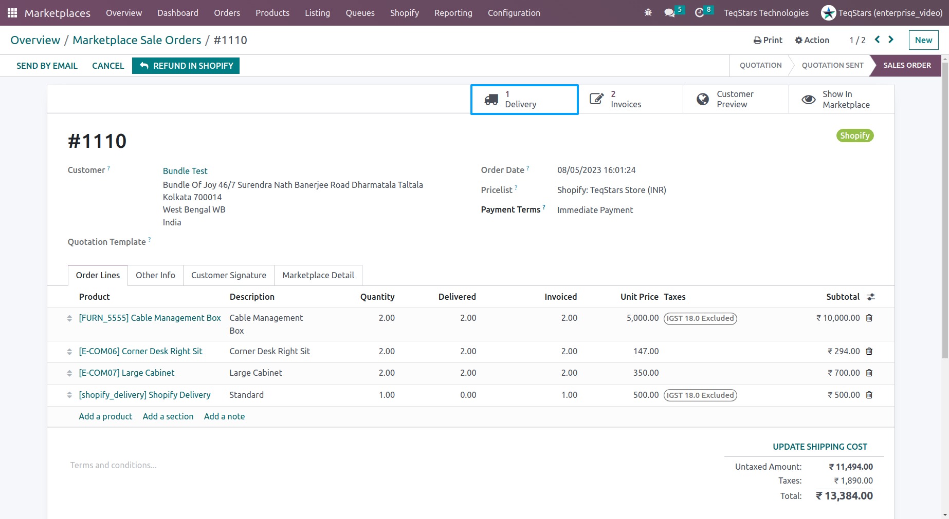Open FURN_5555 Cable Management Box product

[150, 318]
